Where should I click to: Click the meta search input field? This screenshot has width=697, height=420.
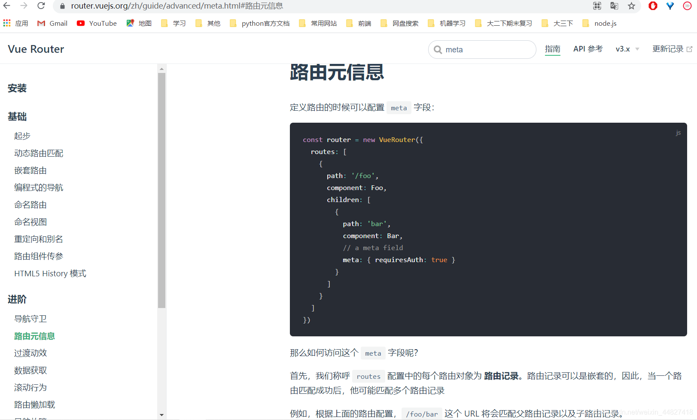[481, 49]
